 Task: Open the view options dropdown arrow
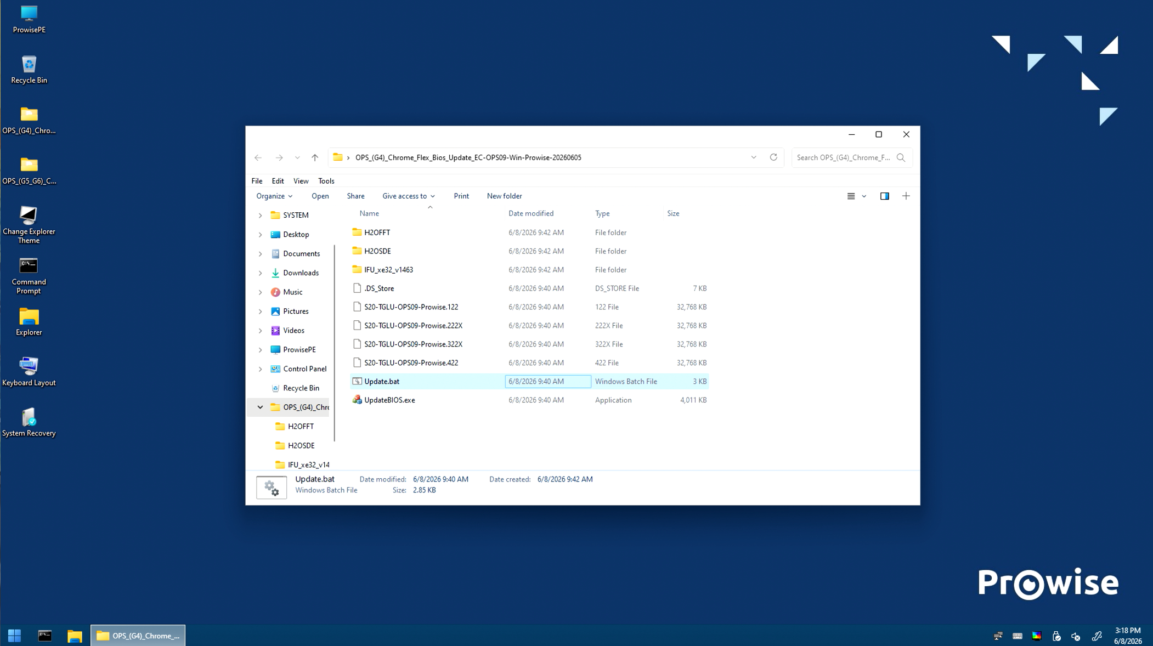pos(864,196)
